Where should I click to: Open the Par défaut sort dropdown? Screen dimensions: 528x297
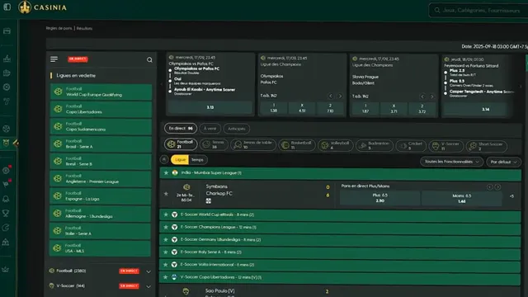coord(503,162)
